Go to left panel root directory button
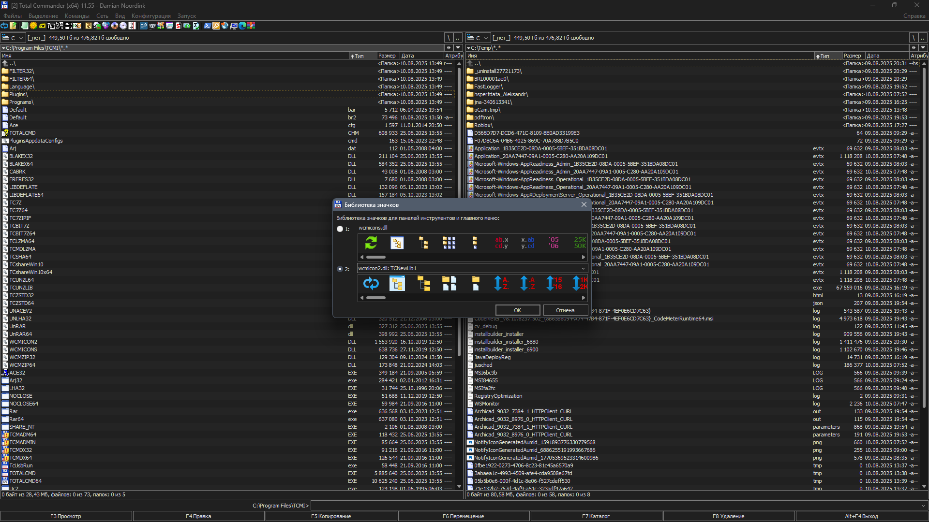The width and height of the screenshot is (929, 522). coord(449,38)
